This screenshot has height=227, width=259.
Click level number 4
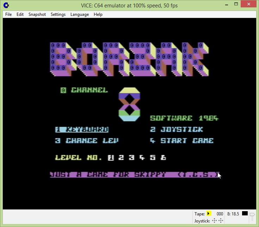[x=142, y=158]
